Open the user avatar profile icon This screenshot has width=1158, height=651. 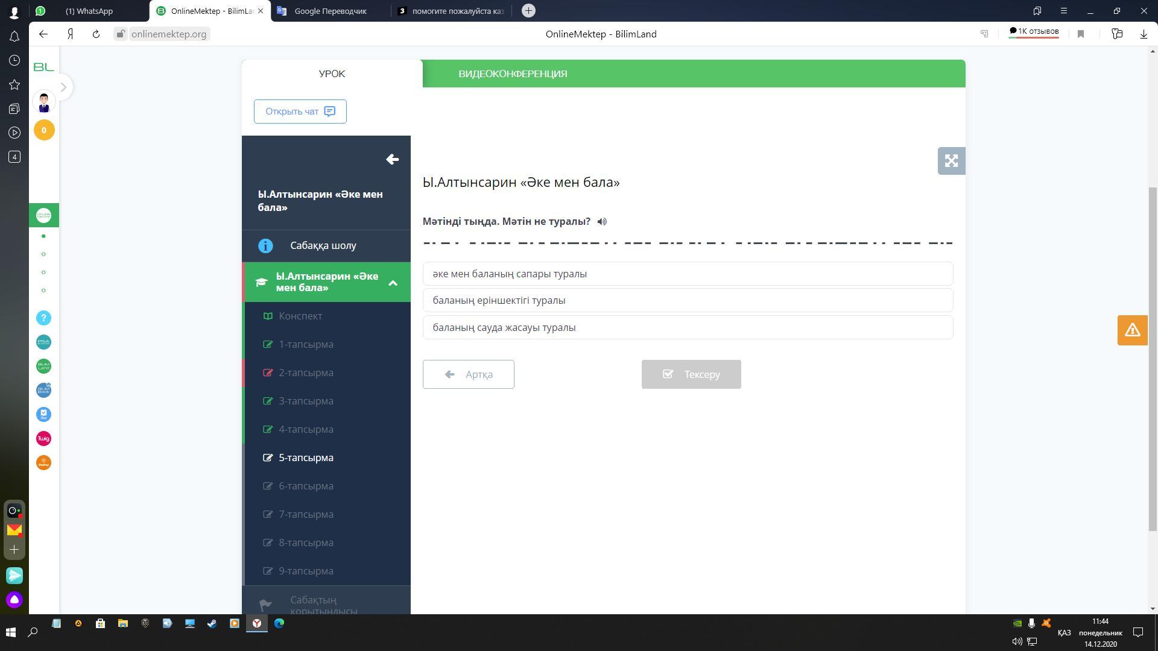pyautogui.click(x=44, y=102)
